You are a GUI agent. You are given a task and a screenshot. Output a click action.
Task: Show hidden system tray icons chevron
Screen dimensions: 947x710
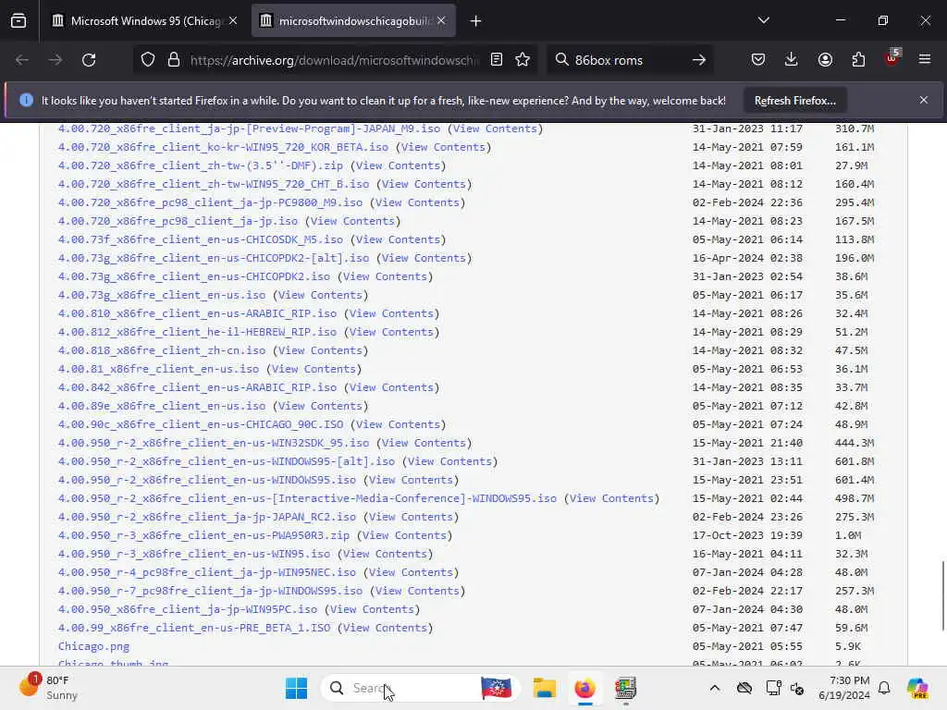pyautogui.click(x=715, y=688)
